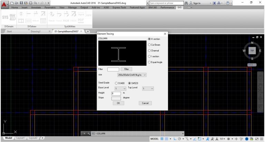Click the Save icon in quick access

pos(21,3)
